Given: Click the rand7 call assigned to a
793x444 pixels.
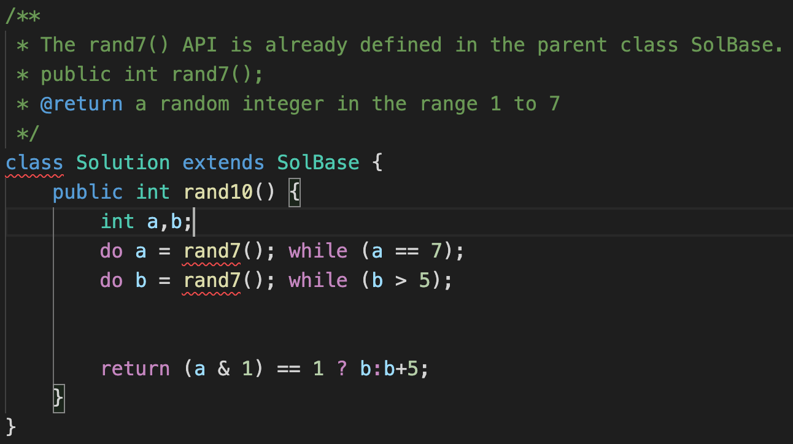Looking at the screenshot, I should point(212,251).
